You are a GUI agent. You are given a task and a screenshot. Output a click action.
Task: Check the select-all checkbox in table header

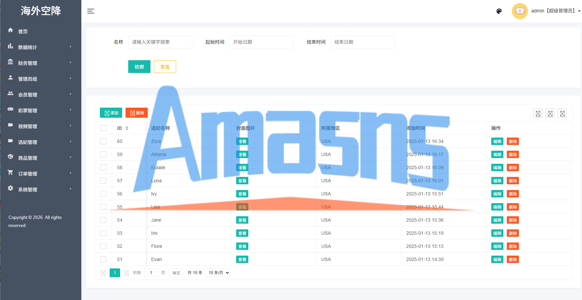[103, 128]
